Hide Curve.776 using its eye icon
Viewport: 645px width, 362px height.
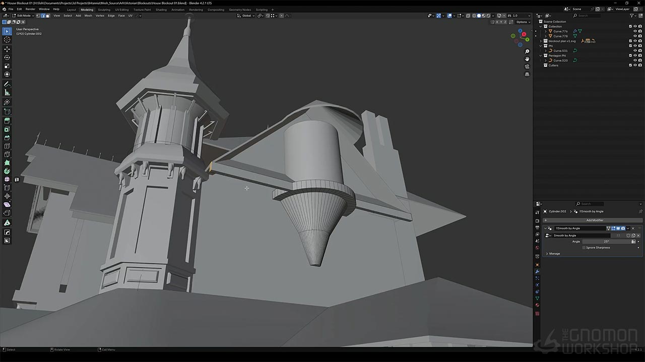(635, 31)
